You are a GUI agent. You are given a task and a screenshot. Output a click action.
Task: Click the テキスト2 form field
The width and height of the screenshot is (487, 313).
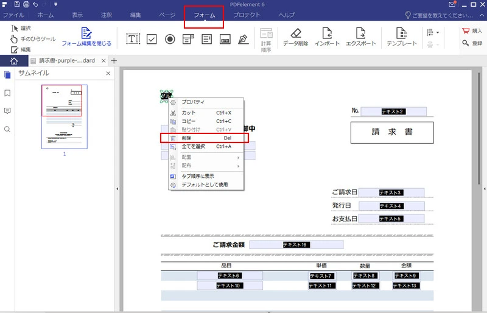click(393, 111)
